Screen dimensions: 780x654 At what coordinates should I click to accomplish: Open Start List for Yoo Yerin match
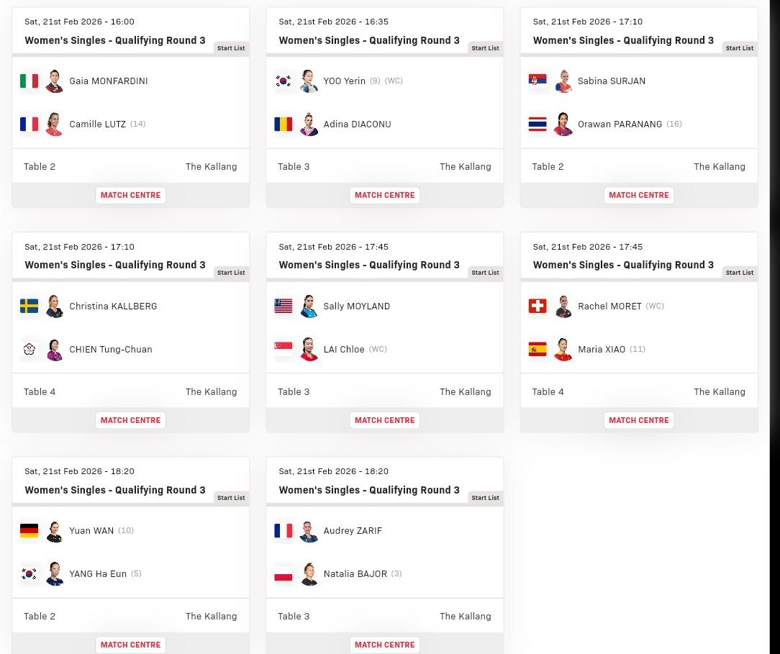click(x=485, y=48)
